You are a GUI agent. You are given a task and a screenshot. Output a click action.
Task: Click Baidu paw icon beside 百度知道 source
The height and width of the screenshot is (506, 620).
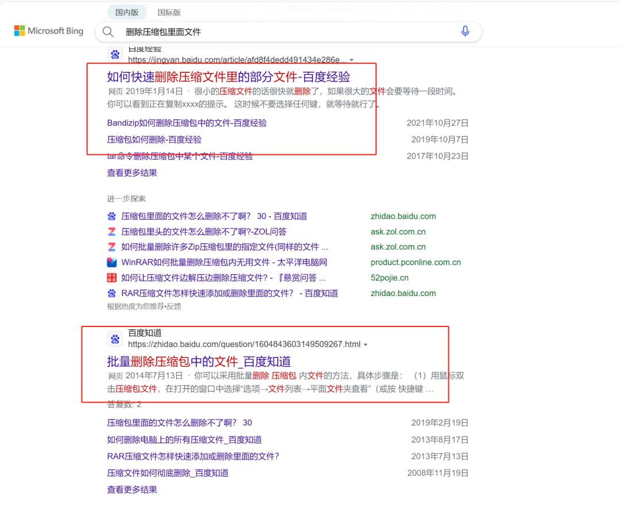[115, 339]
